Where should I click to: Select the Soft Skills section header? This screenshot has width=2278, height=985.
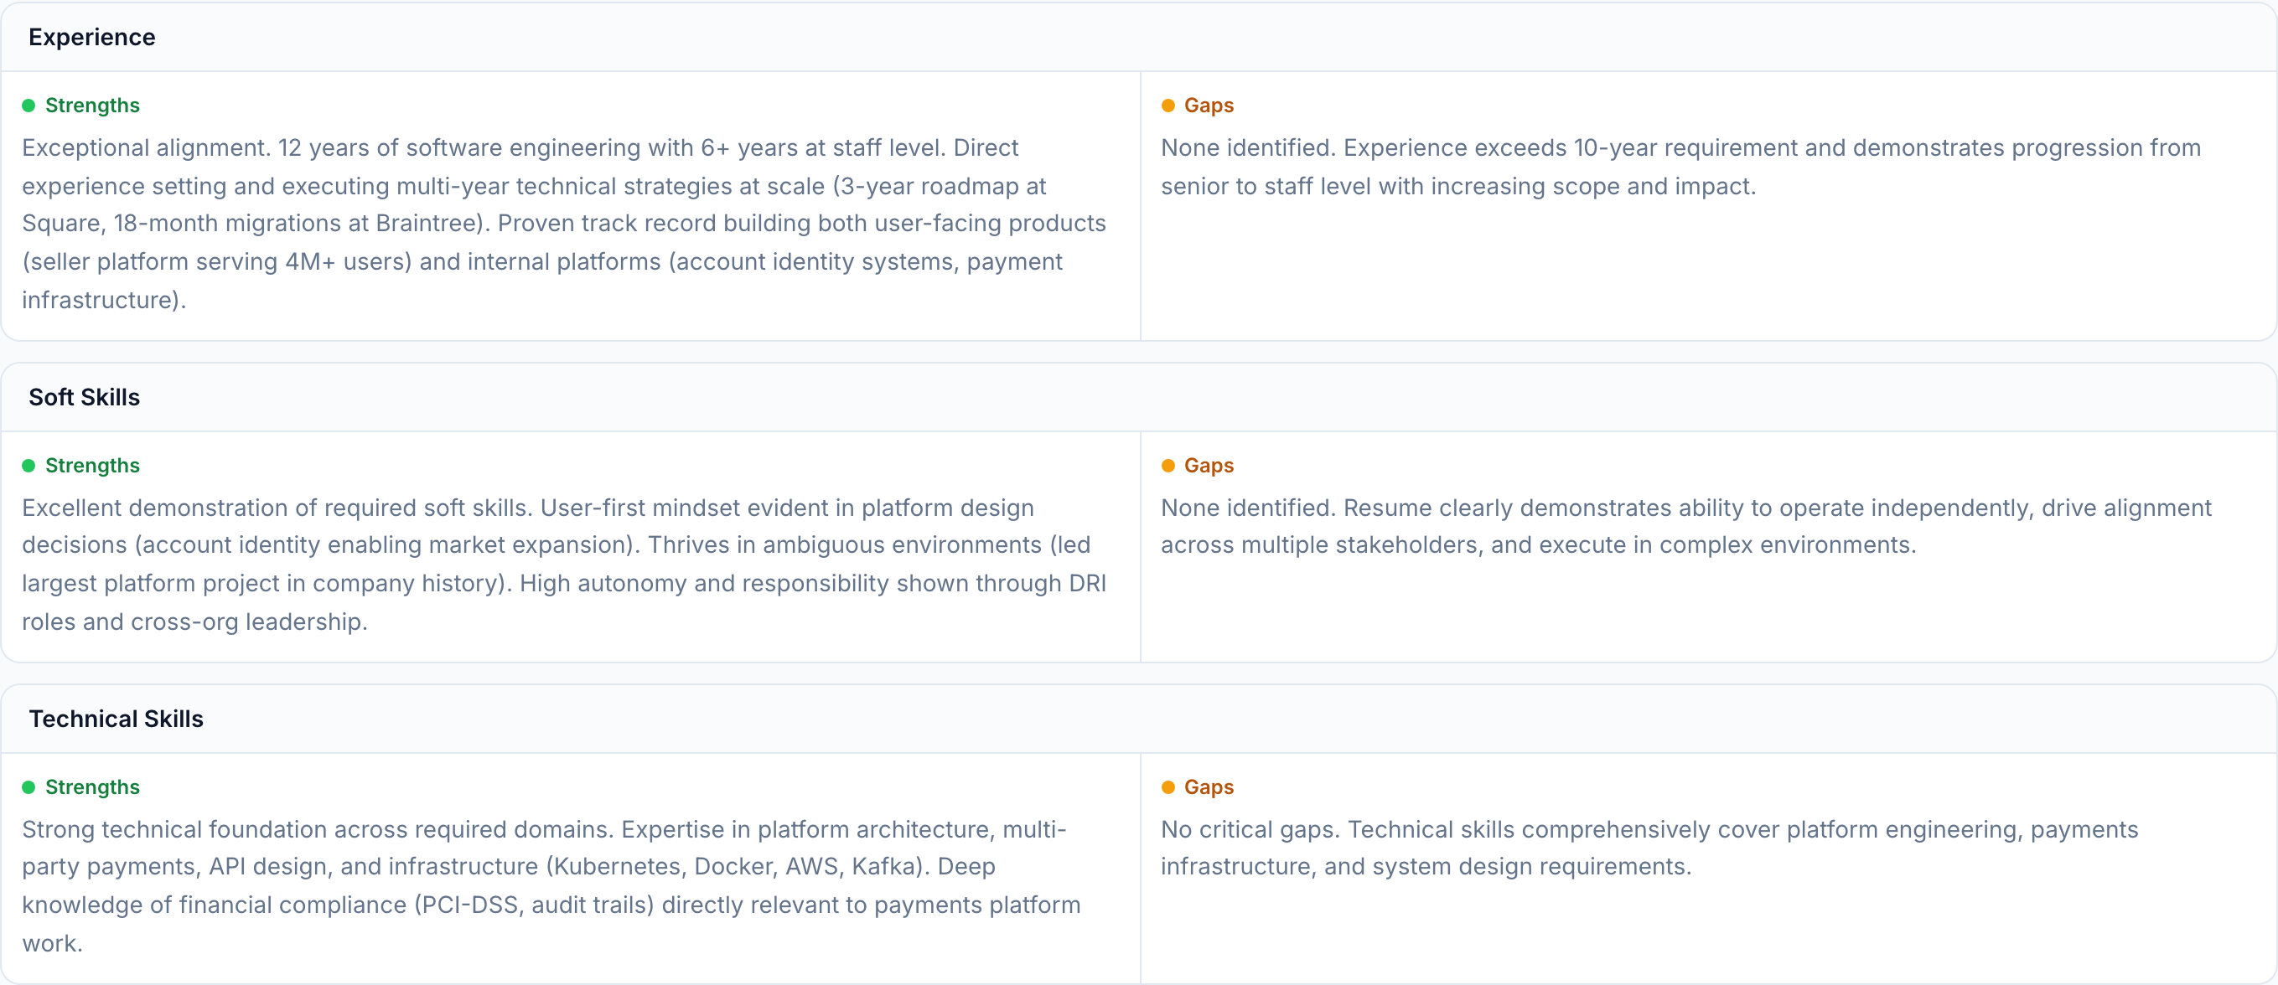84,398
